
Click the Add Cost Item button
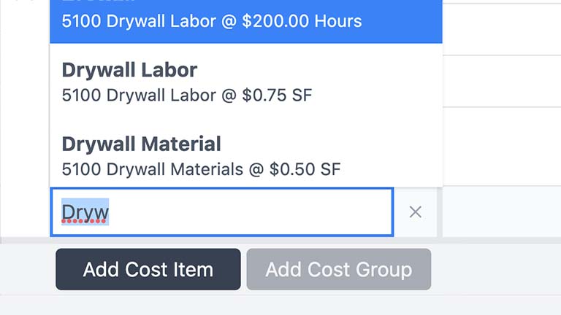click(x=148, y=269)
